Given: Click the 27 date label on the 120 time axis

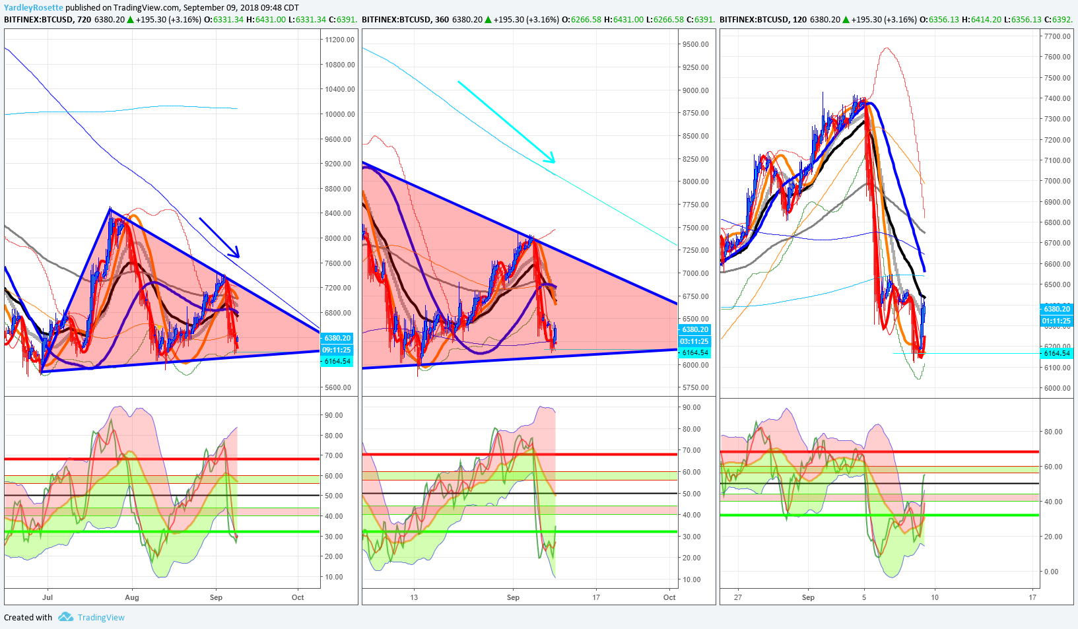Looking at the screenshot, I should 737,597.
